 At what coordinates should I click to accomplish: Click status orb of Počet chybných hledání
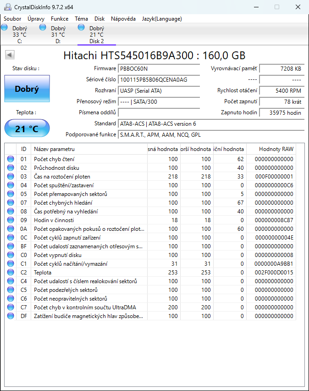pyautogui.click(x=11, y=202)
